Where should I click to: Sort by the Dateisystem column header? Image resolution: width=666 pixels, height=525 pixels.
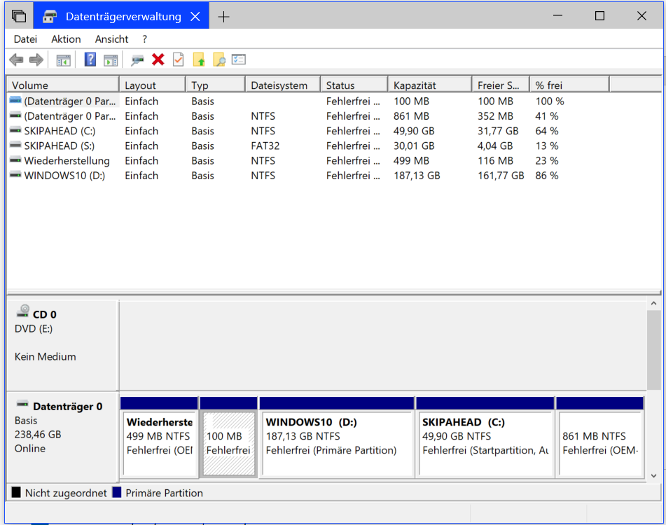click(x=283, y=85)
